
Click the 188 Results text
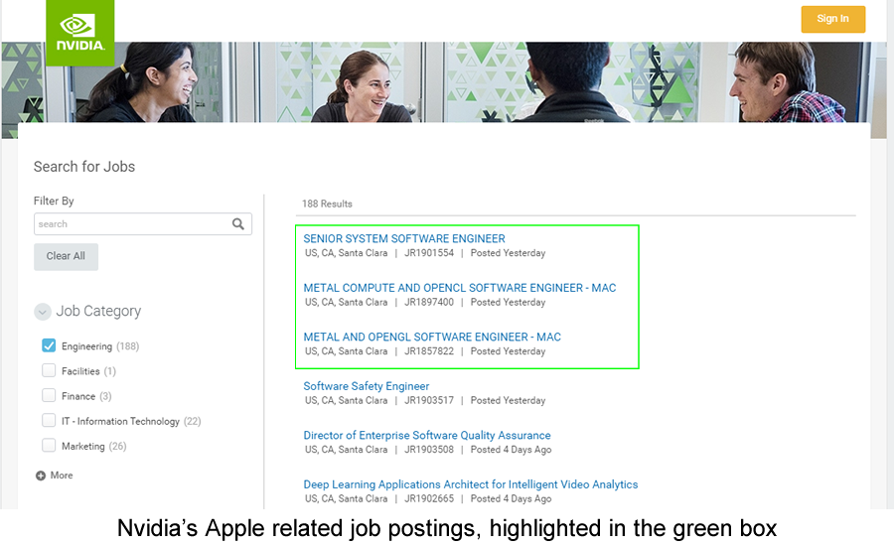327,204
